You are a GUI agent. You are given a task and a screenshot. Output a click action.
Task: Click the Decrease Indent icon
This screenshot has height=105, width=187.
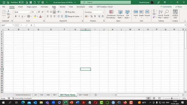58,16
